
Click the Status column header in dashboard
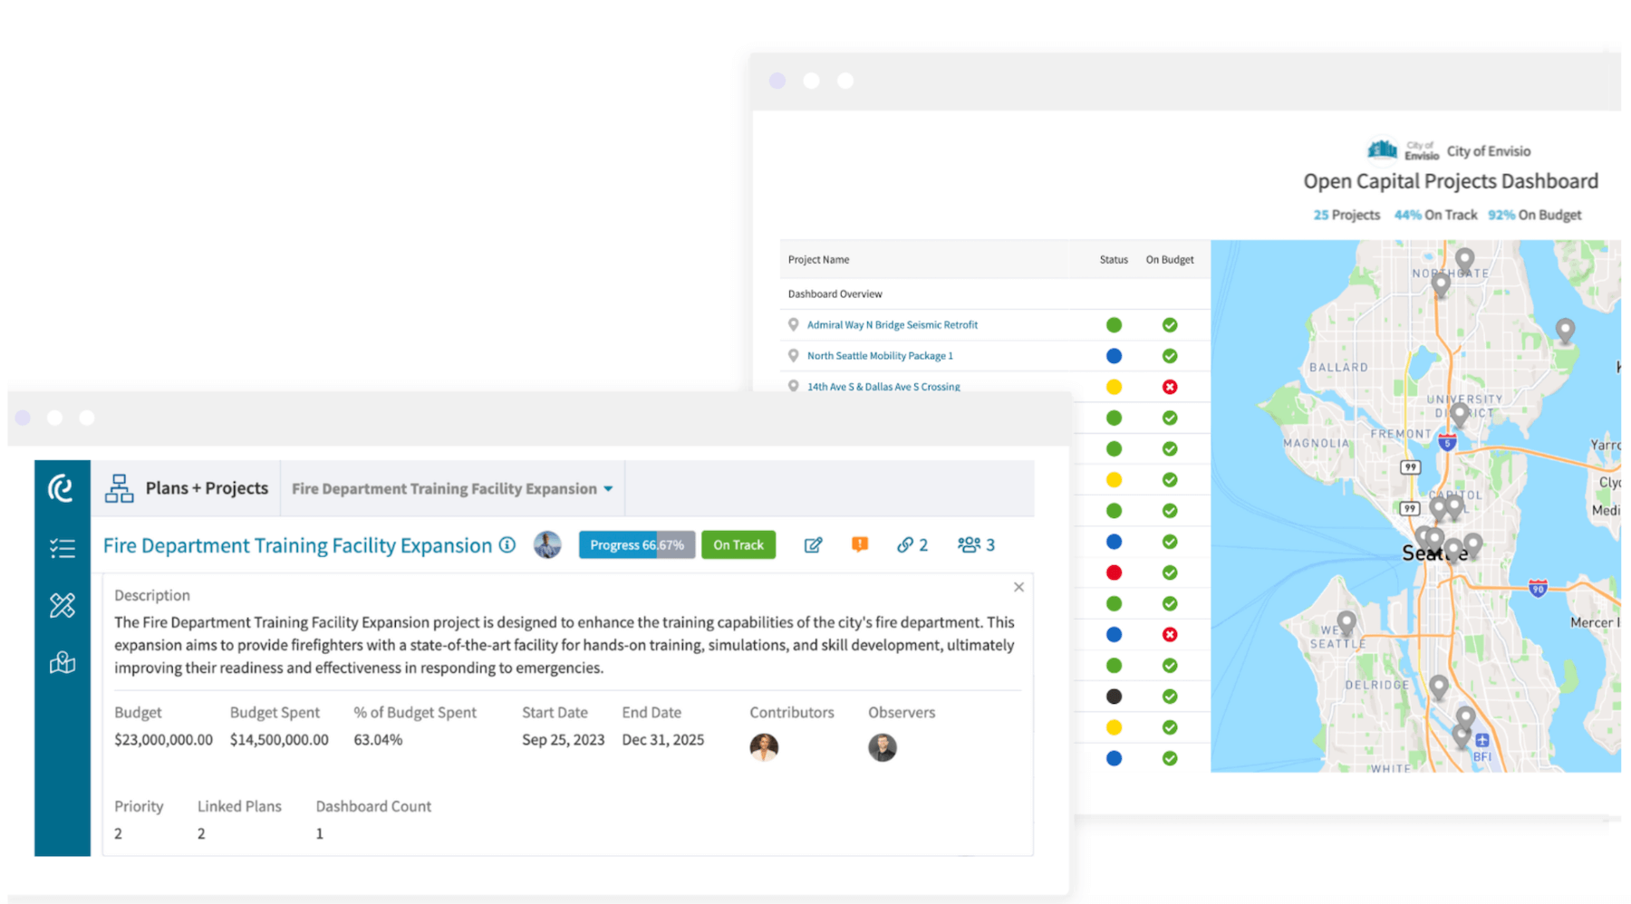(x=1114, y=259)
